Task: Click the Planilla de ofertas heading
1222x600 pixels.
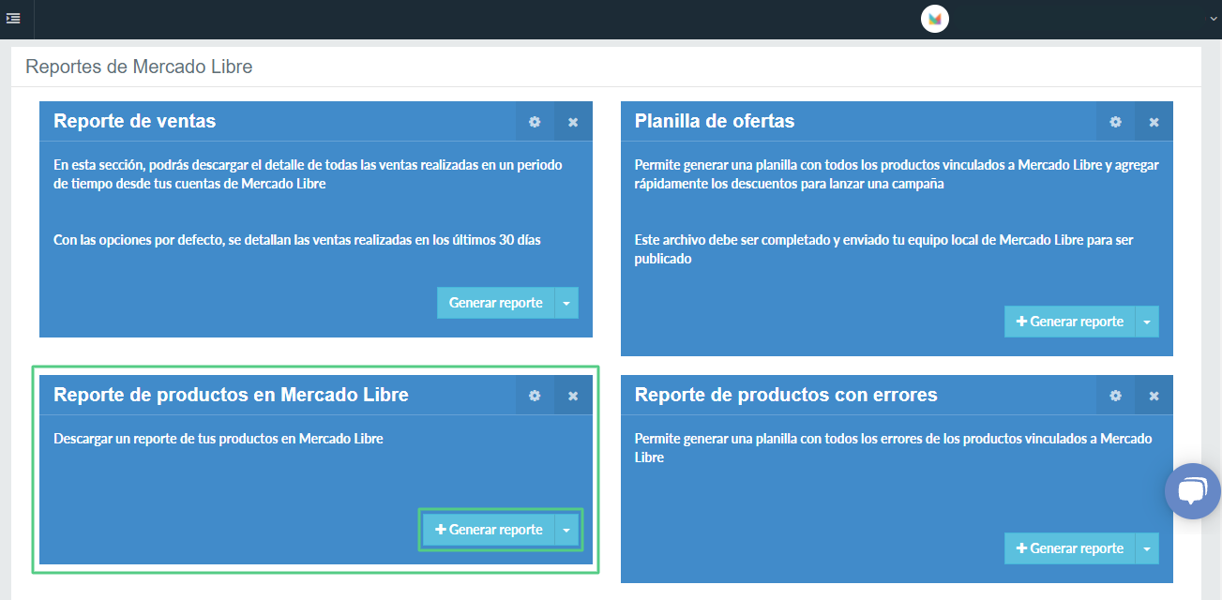Action: pyautogui.click(x=715, y=121)
